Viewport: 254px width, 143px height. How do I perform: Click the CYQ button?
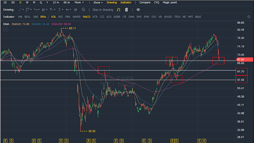[156, 3]
